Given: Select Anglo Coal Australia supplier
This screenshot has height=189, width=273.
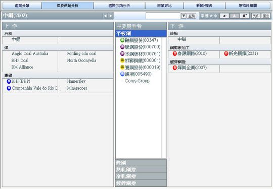Looking at the screenshot, I should tap(30, 53).
